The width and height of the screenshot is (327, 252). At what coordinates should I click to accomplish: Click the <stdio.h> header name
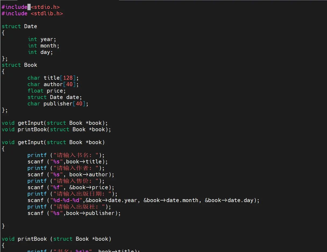click(x=45, y=7)
